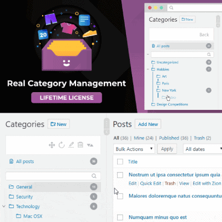This screenshot has width=222, height=222.
Task: Click the delete trash icon in Categories toolbar
Action: pyautogui.click(x=80, y=145)
